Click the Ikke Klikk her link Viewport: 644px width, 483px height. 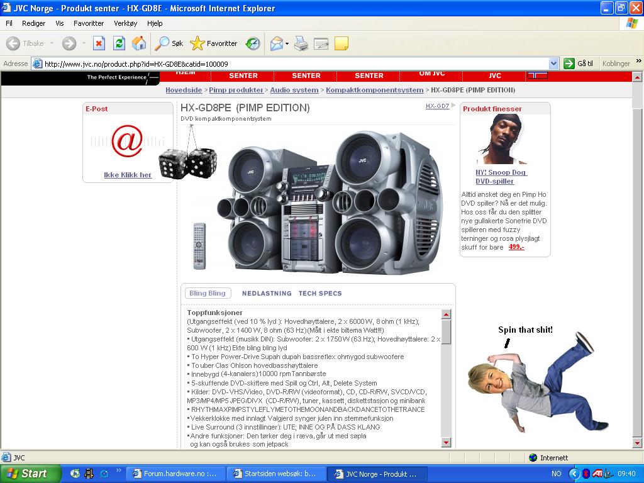pos(128,175)
